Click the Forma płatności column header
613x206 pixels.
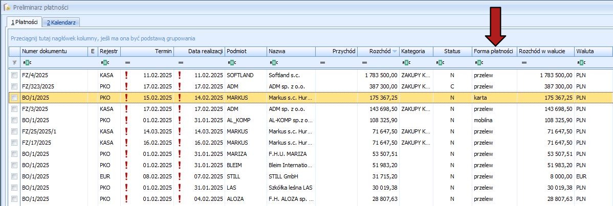494,51
